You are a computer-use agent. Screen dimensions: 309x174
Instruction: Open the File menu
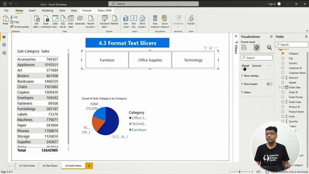(x=6, y=11)
